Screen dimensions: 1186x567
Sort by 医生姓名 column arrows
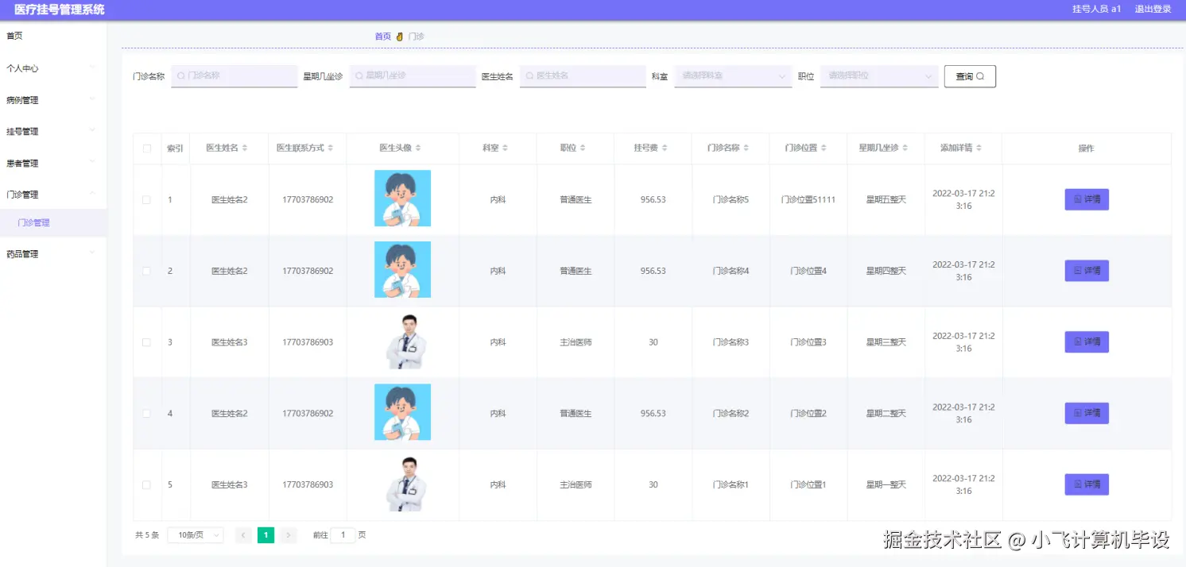tap(245, 148)
